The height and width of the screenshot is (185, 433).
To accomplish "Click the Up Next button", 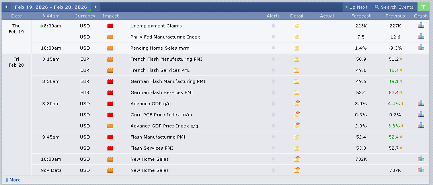I will click(x=357, y=7).
